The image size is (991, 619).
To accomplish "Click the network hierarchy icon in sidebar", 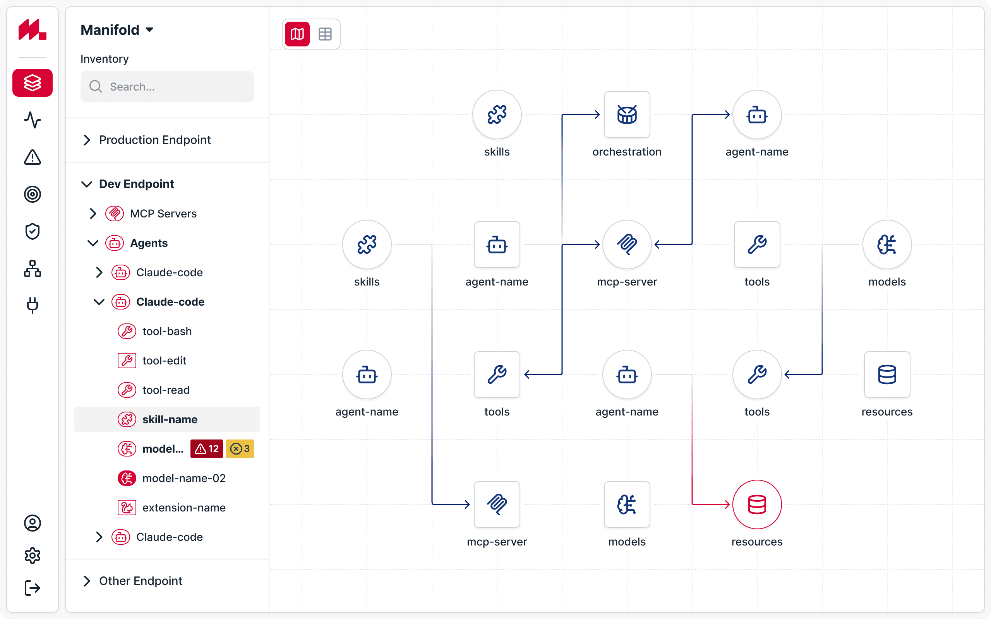I will [33, 268].
